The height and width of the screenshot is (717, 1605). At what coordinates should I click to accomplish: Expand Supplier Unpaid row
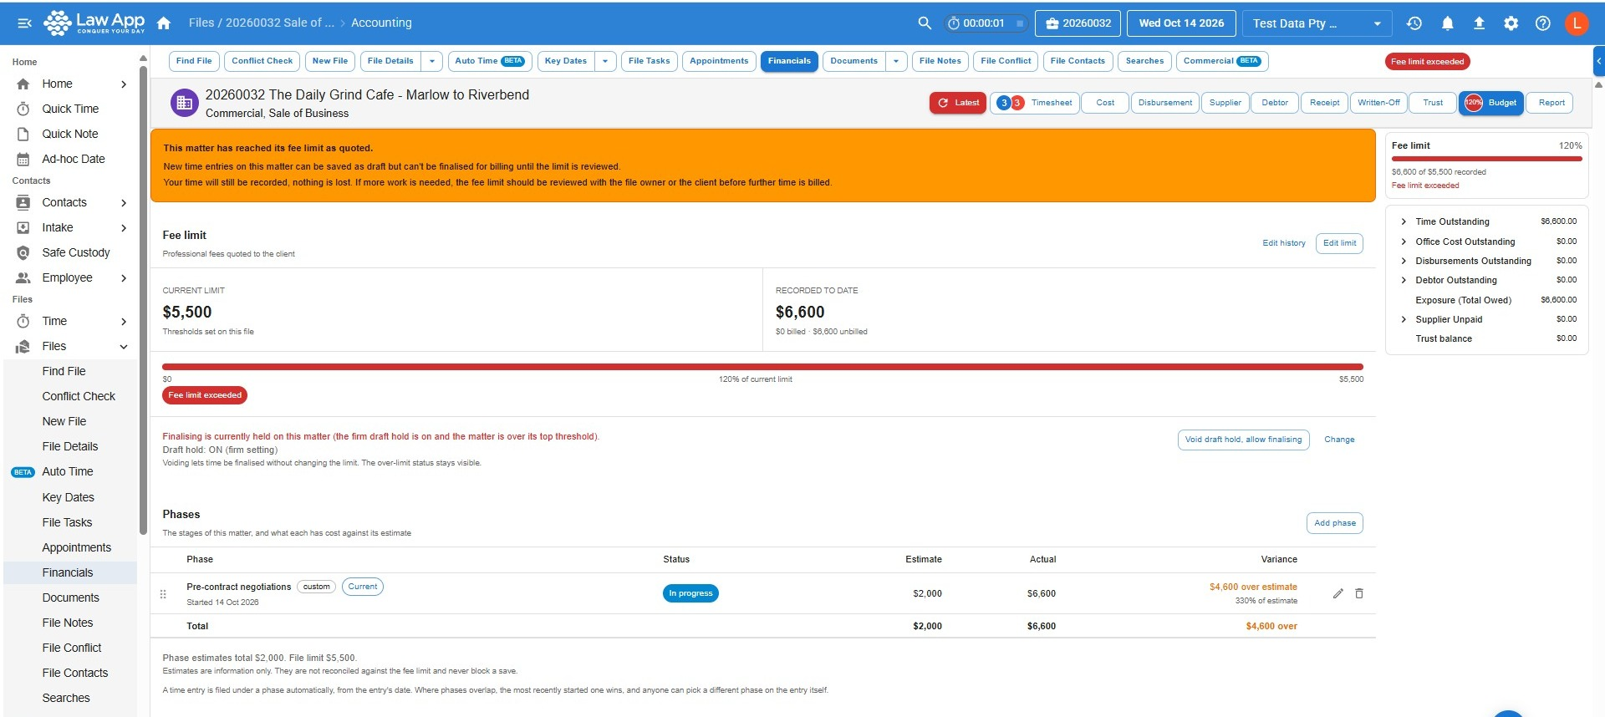(x=1404, y=319)
